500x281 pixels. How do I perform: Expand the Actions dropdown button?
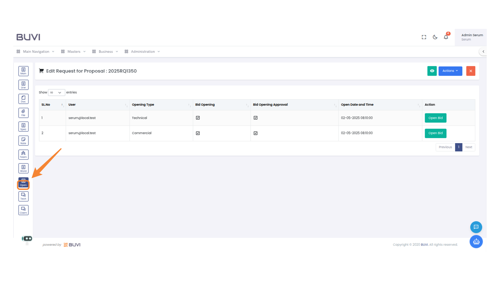(450, 71)
